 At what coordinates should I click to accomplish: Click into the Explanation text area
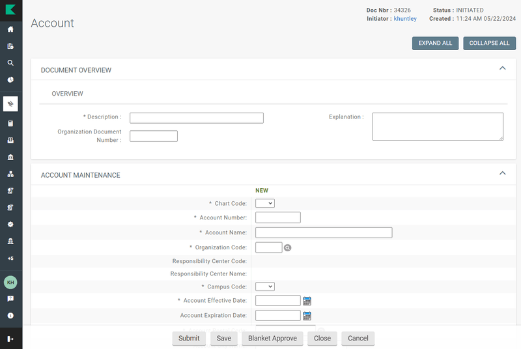click(x=438, y=126)
